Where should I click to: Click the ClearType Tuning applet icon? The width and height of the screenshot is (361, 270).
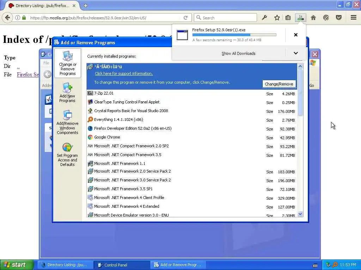coord(90,102)
